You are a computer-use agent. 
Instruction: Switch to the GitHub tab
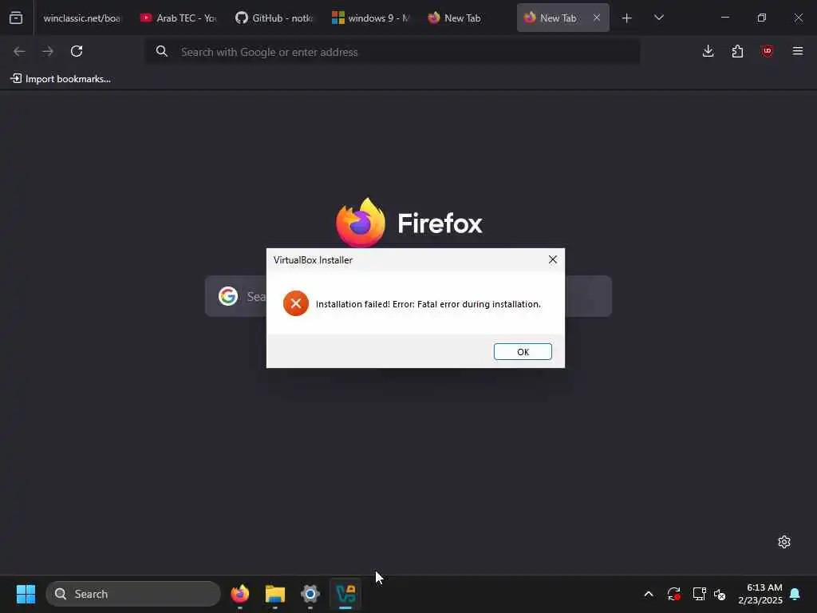tap(275, 18)
